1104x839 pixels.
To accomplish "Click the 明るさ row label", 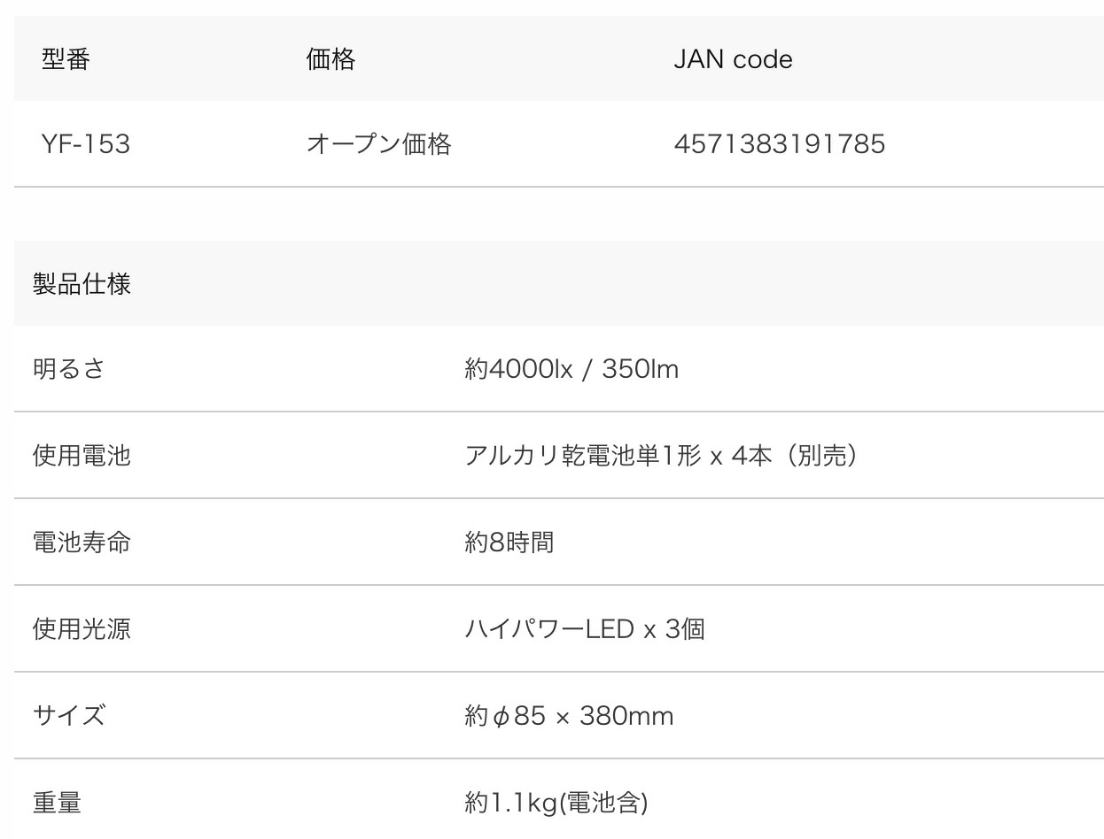I will click(69, 369).
